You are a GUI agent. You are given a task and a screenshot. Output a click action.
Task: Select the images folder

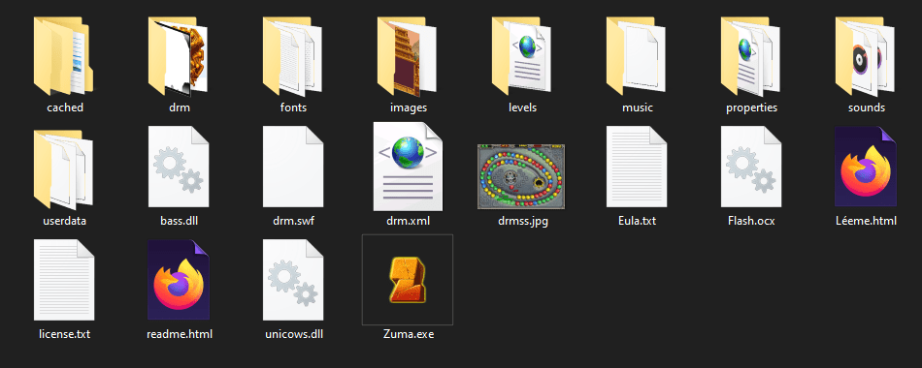(407, 55)
